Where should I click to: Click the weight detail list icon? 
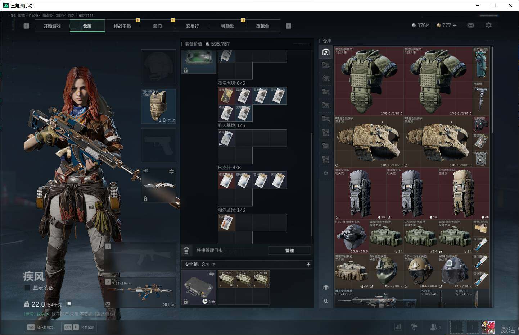pyautogui.click(x=68, y=304)
